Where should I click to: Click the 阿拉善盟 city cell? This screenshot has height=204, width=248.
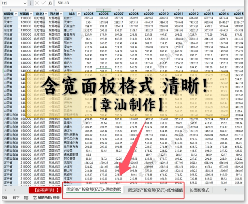point(72,159)
